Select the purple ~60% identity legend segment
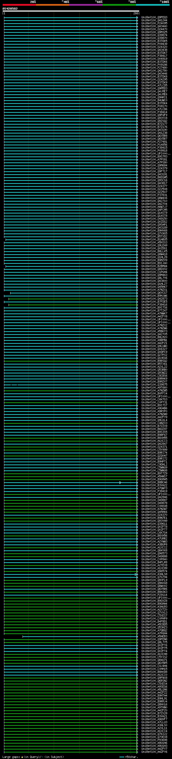 [86, 5]
